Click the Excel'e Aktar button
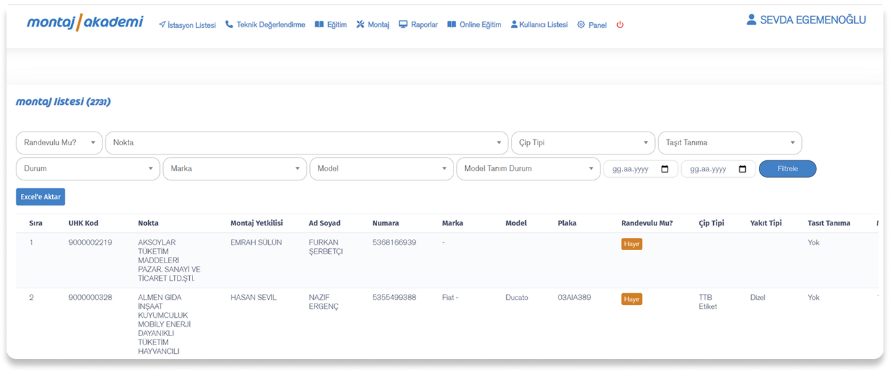The width and height of the screenshot is (890, 372). tap(40, 197)
